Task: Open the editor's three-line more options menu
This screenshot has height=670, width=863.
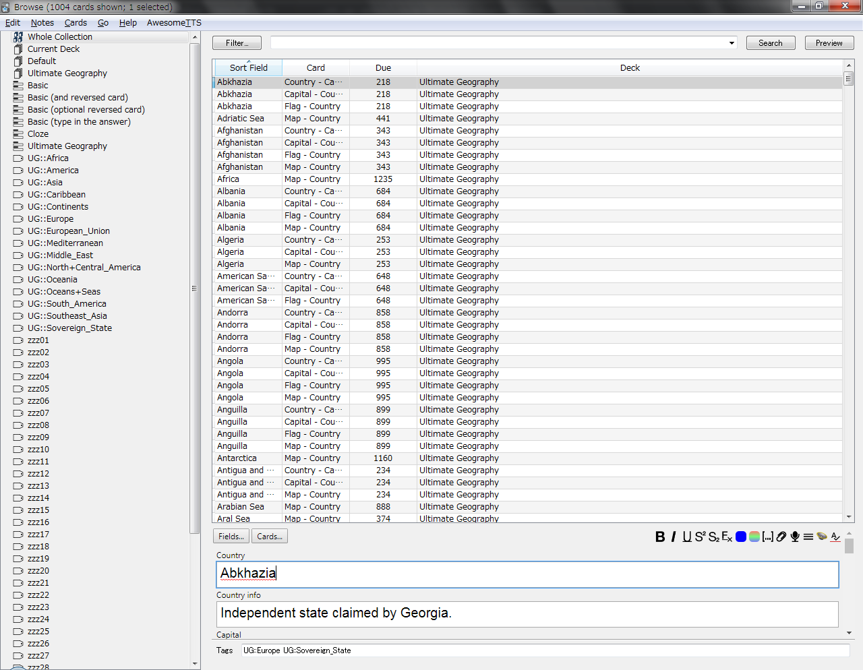Action: tap(808, 537)
